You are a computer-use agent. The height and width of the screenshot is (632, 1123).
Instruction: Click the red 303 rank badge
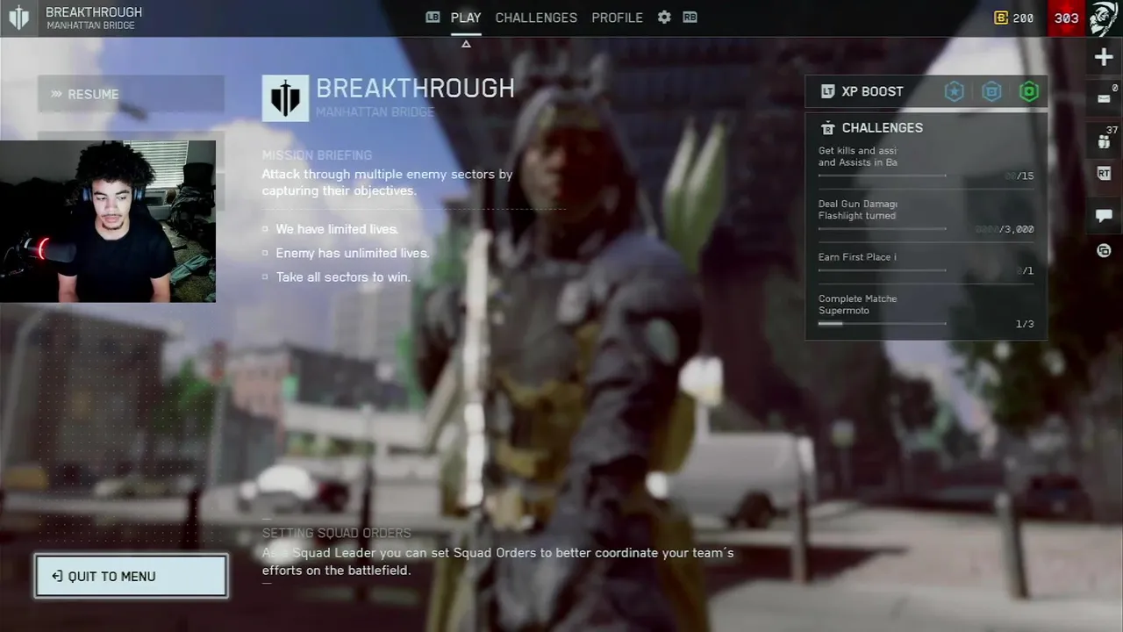[x=1067, y=18]
